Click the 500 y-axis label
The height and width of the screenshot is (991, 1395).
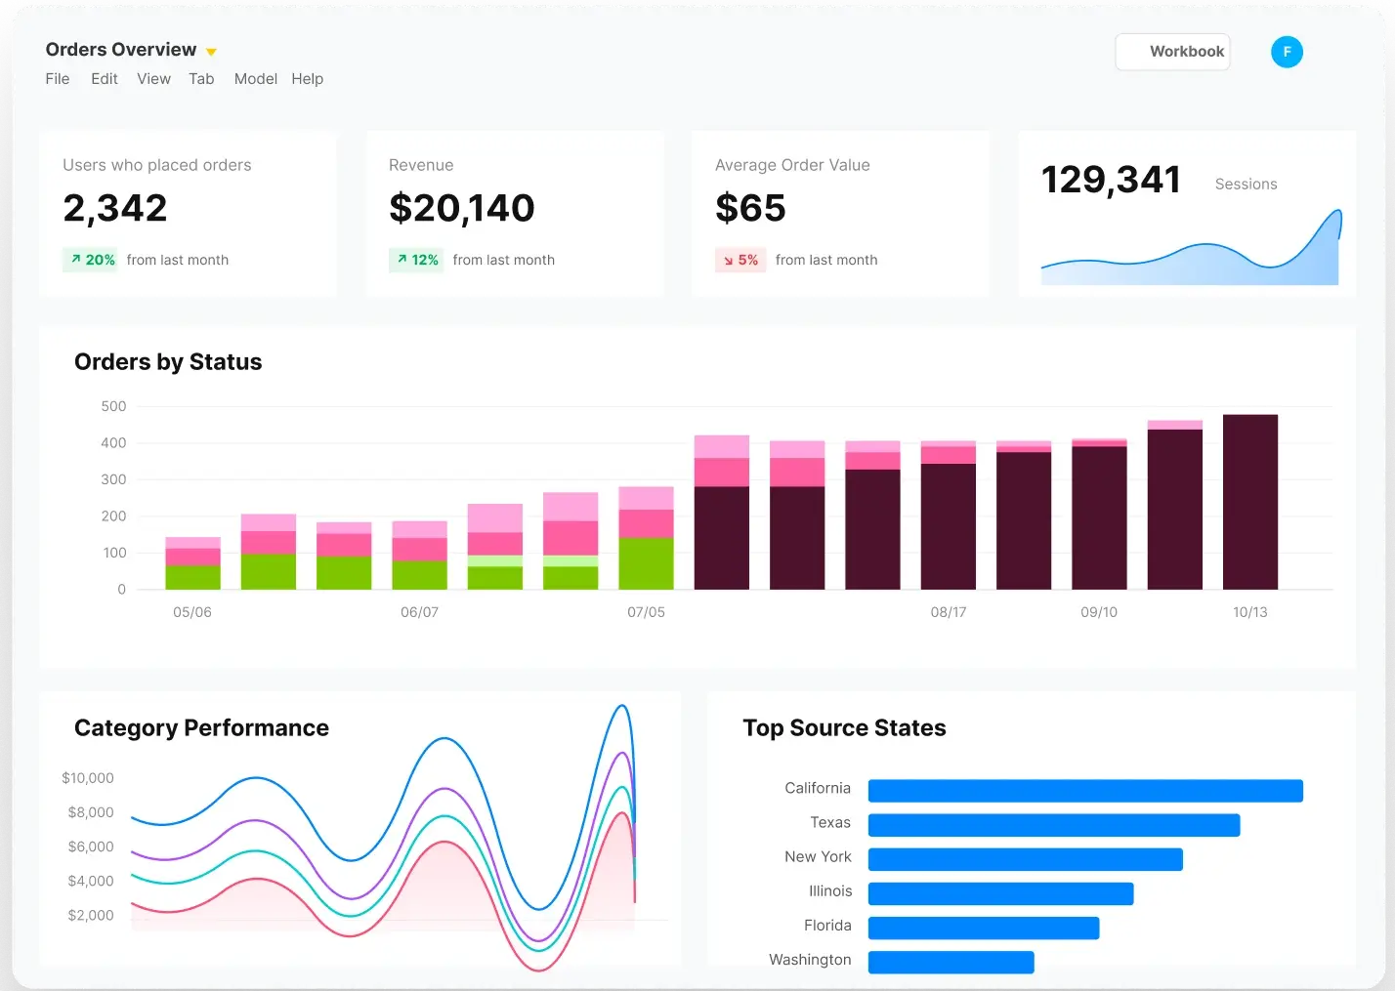click(x=113, y=406)
